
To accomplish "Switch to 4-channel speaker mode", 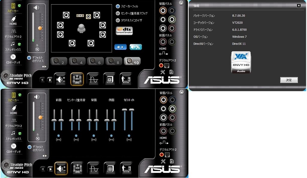I will [x=77, y=61].
